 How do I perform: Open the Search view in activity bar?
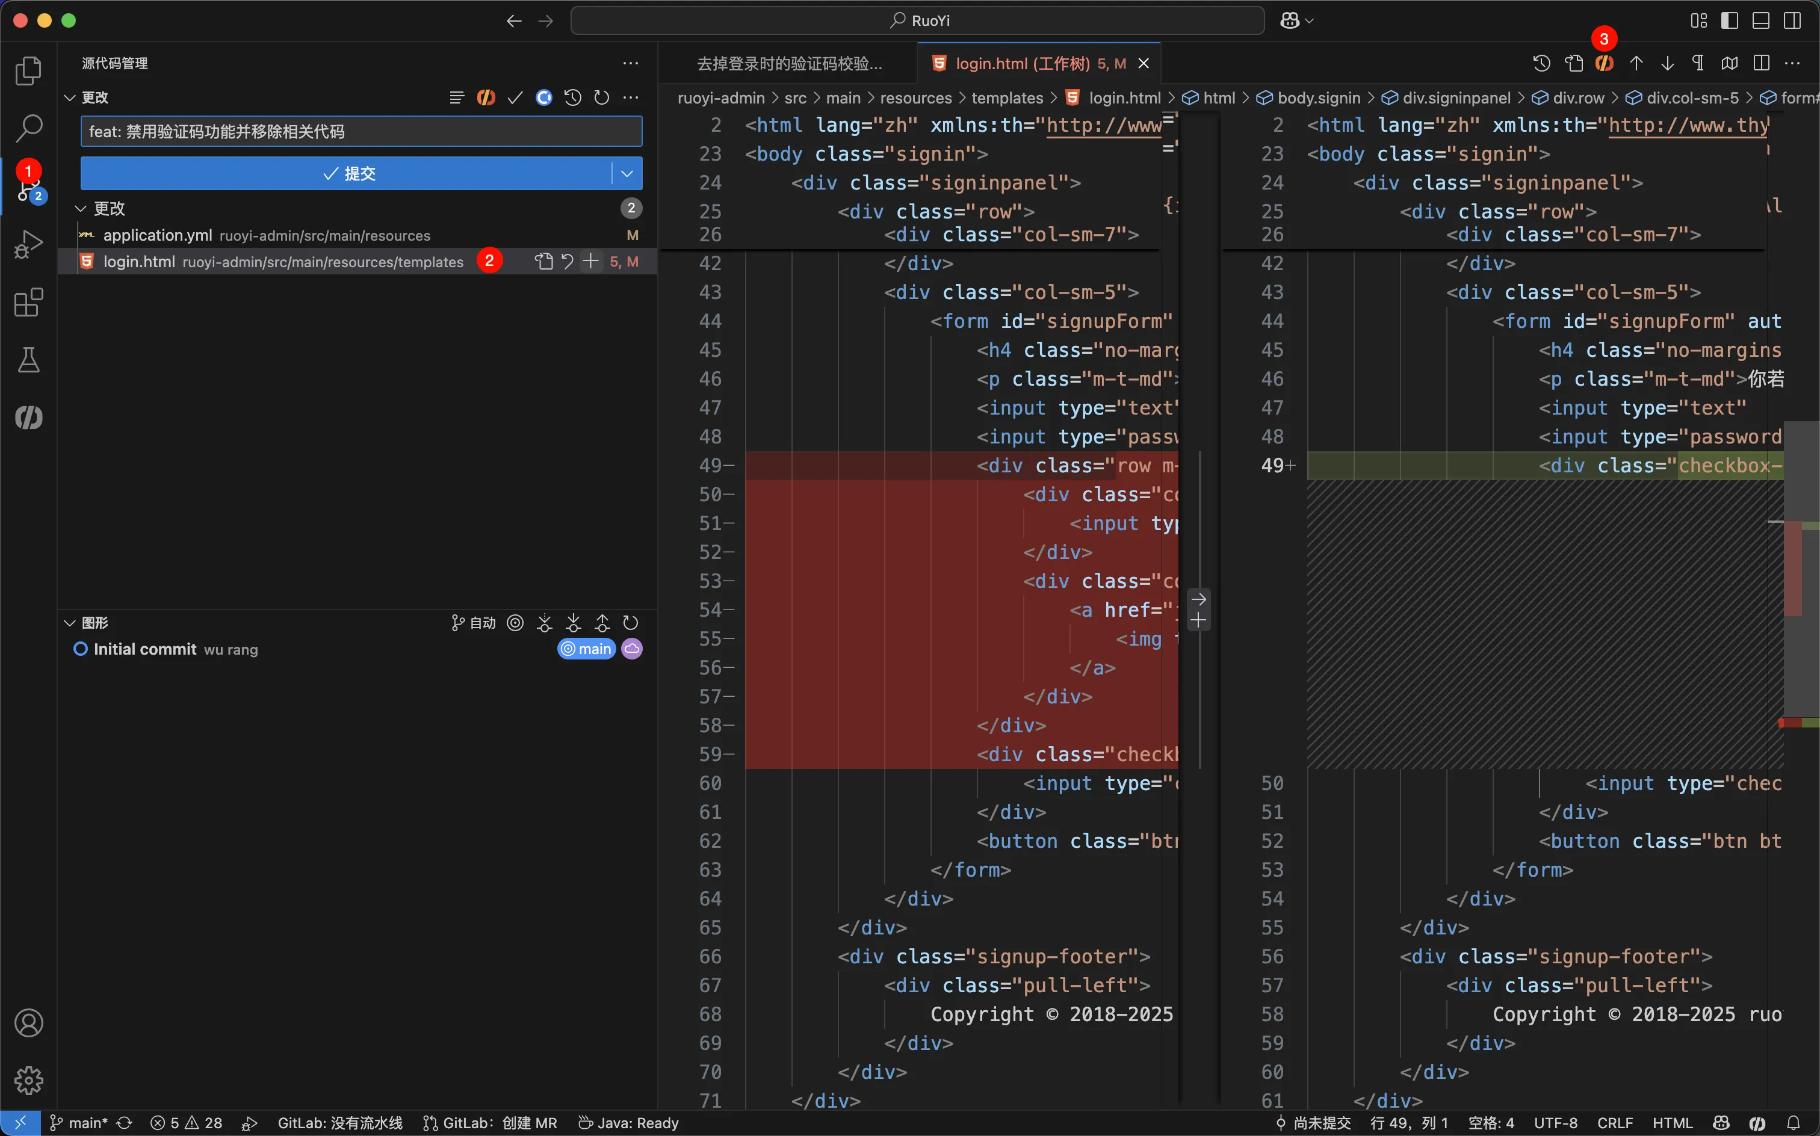28,128
